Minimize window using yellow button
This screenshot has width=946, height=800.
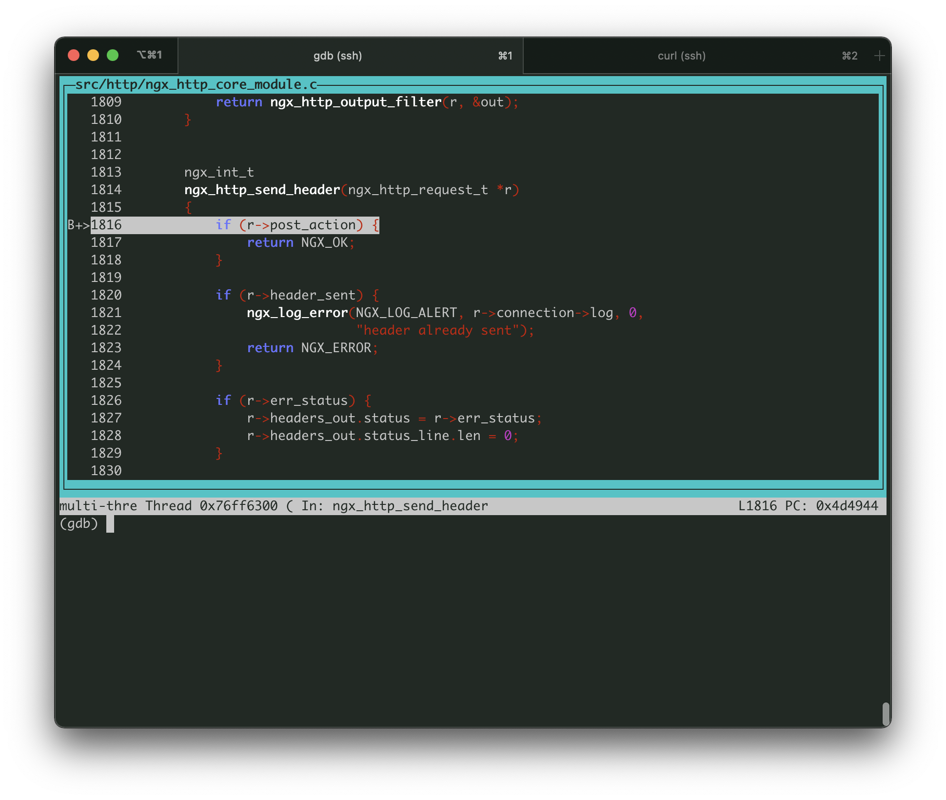click(93, 55)
